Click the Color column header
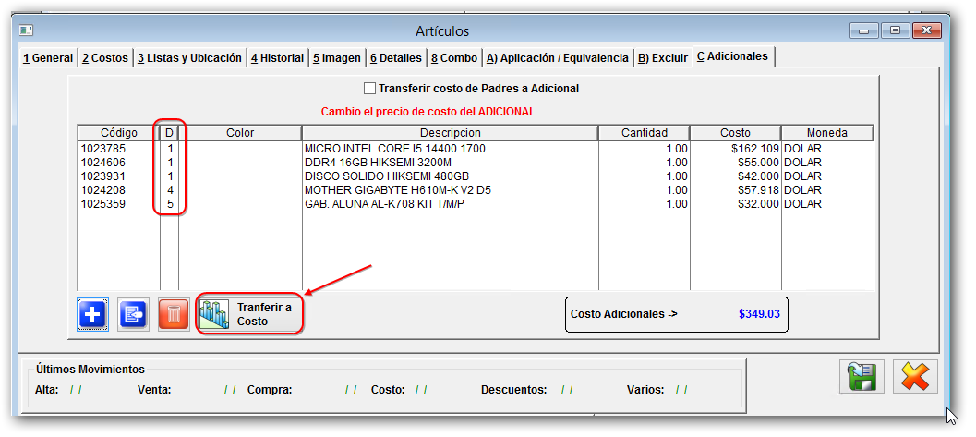 240,133
